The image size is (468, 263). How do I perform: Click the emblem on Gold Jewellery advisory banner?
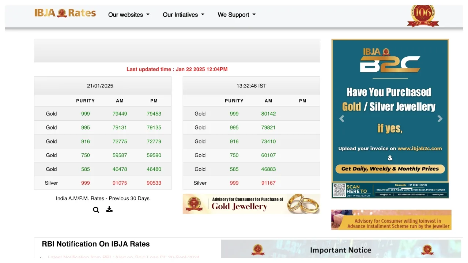pos(194,204)
